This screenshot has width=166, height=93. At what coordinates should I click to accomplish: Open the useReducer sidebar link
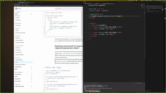click(18, 20)
